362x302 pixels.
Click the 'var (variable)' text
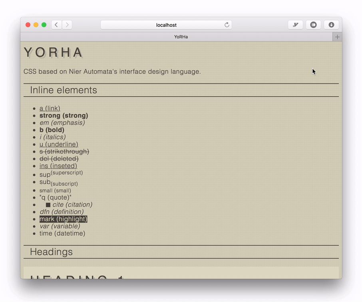click(60, 226)
